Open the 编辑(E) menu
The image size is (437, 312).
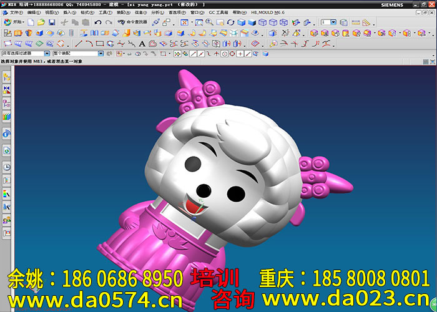pyautogui.click(x=34, y=12)
